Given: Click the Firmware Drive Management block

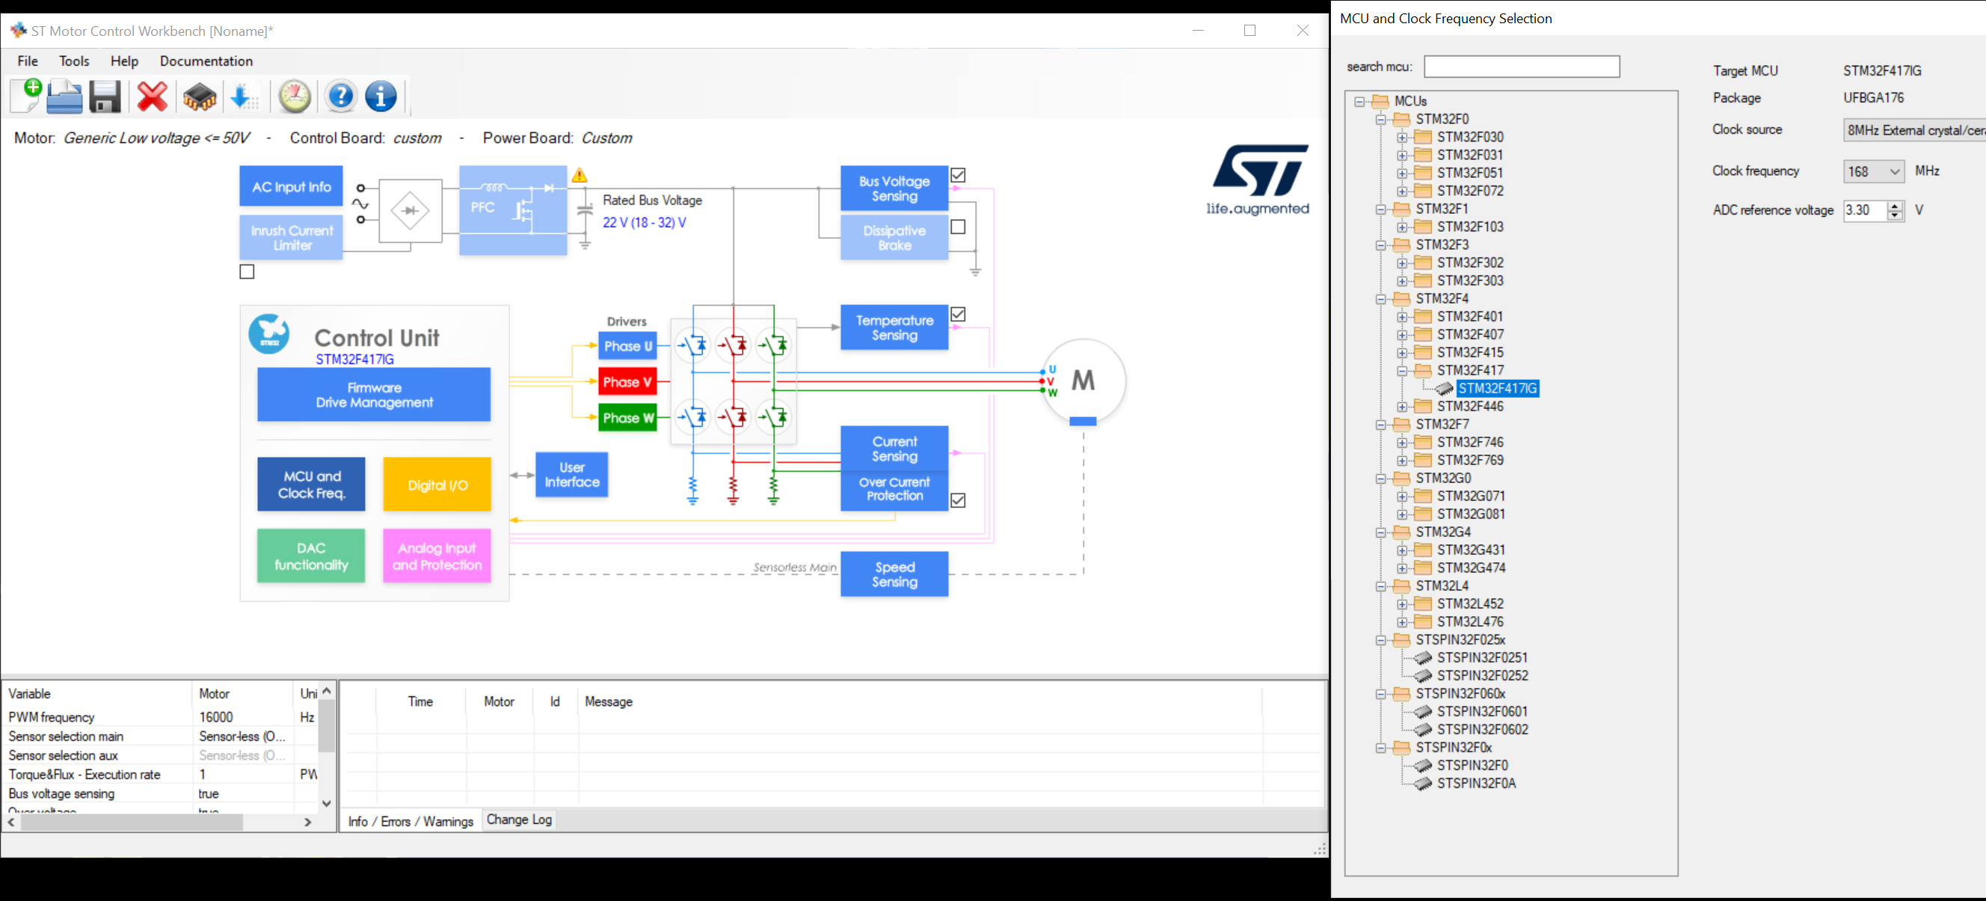Looking at the screenshot, I should coord(374,395).
